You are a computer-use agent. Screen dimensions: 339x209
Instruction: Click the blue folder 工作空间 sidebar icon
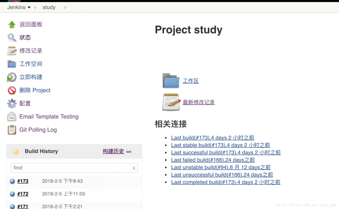(x=12, y=64)
